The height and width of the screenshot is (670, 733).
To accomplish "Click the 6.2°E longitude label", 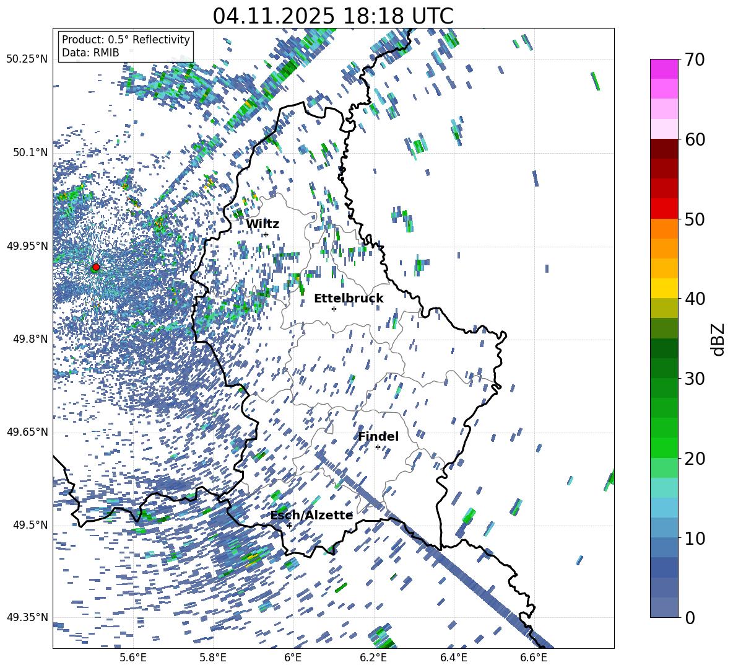I will pos(373,658).
